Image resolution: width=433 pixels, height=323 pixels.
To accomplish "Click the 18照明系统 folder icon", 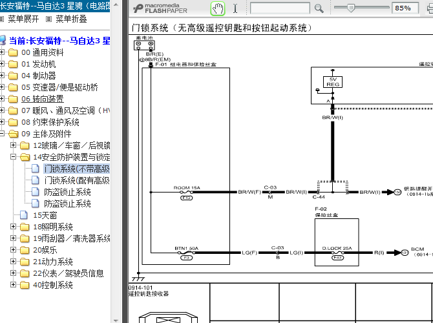I will (25, 227).
